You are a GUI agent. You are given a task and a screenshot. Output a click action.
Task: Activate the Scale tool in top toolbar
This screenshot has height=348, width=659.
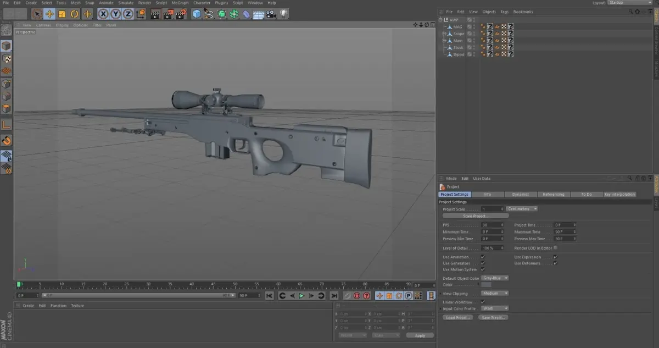62,14
